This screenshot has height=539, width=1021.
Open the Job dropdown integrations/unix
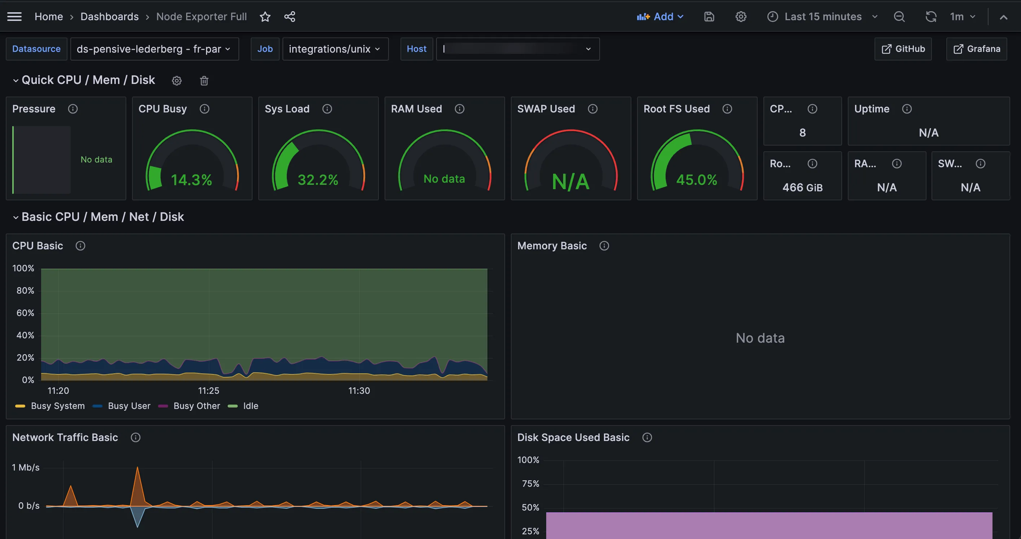335,49
